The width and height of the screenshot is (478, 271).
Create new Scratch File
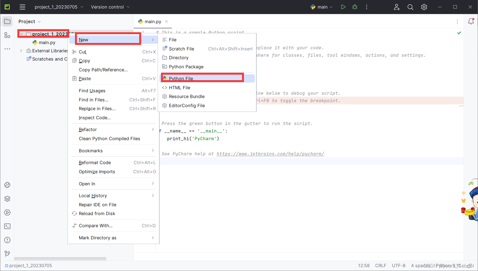pos(207,49)
